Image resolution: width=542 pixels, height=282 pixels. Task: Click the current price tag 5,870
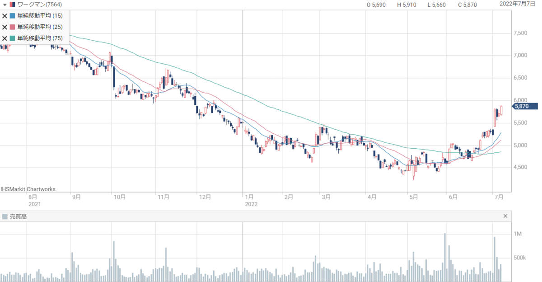tap(525, 106)
